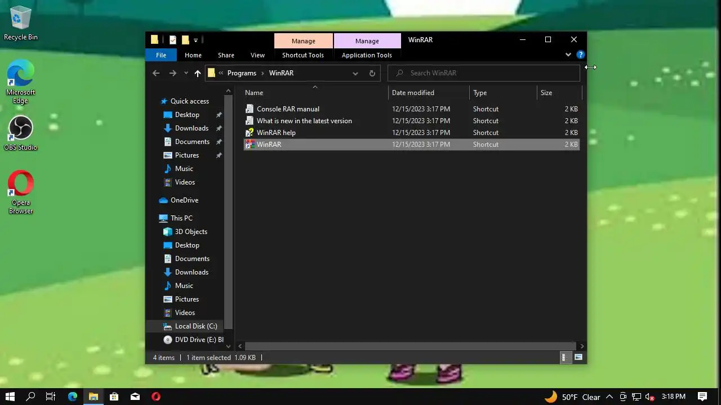Open the Application Tools ribbon tab
Viewport: 721px width, 405px height.
pyautogui.click(x=367, y=55)
